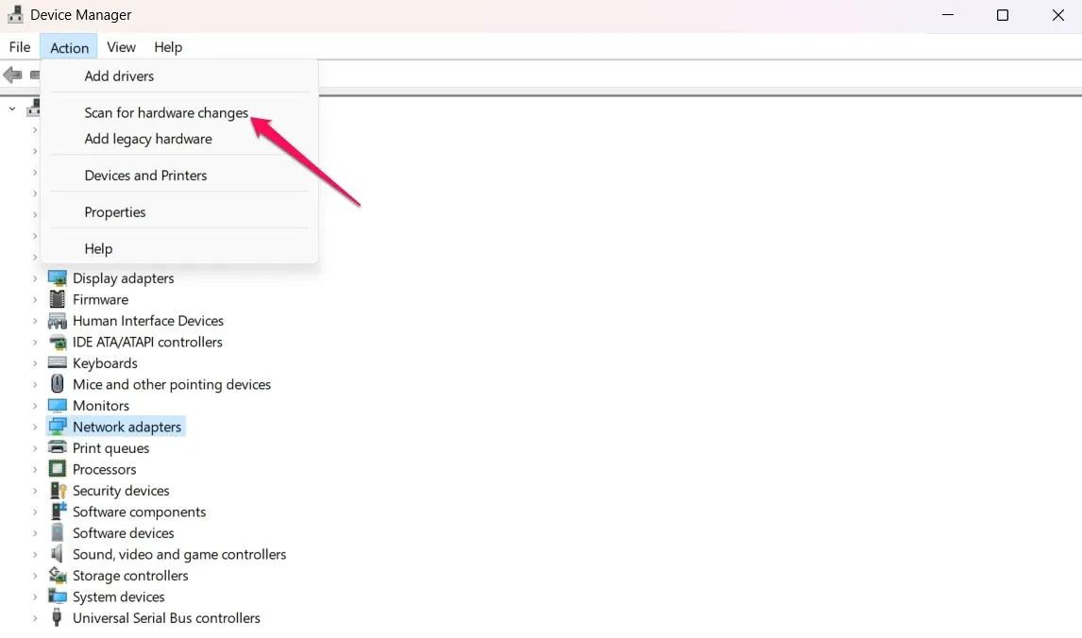Click the Security devices key icon
The height and width of the screenshot is (638, 1082).
[x=58, y=491]
